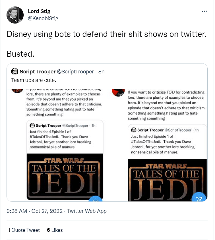View the 1 Quote Tweet list

tap(24, 230)
